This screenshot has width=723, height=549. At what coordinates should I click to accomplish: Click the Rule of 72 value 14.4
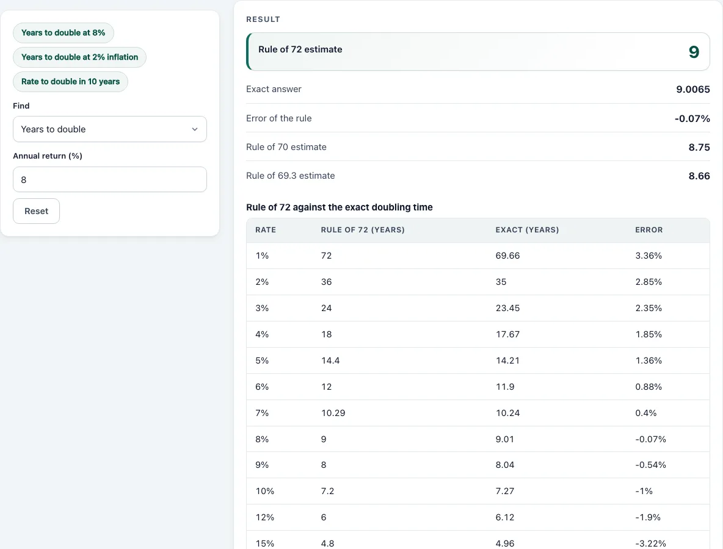coord(330,361)
